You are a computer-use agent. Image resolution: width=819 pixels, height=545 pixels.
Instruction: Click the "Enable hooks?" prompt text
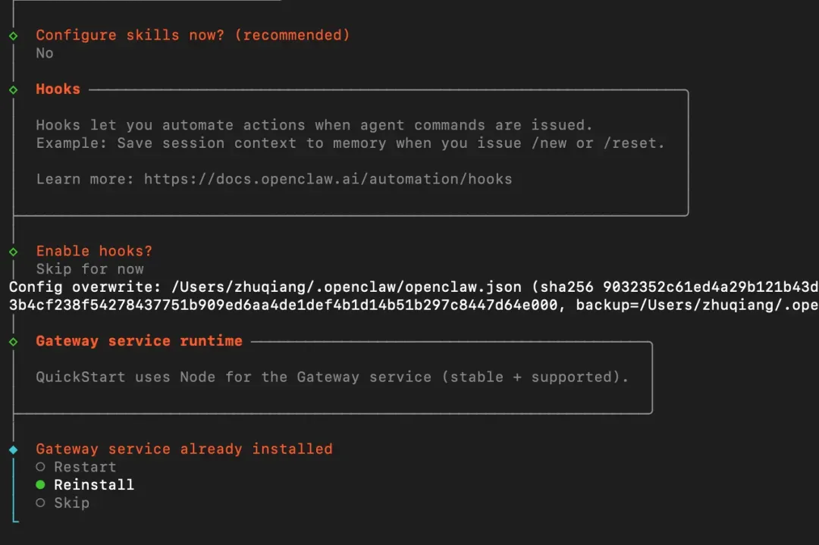[x=94, y=252]
